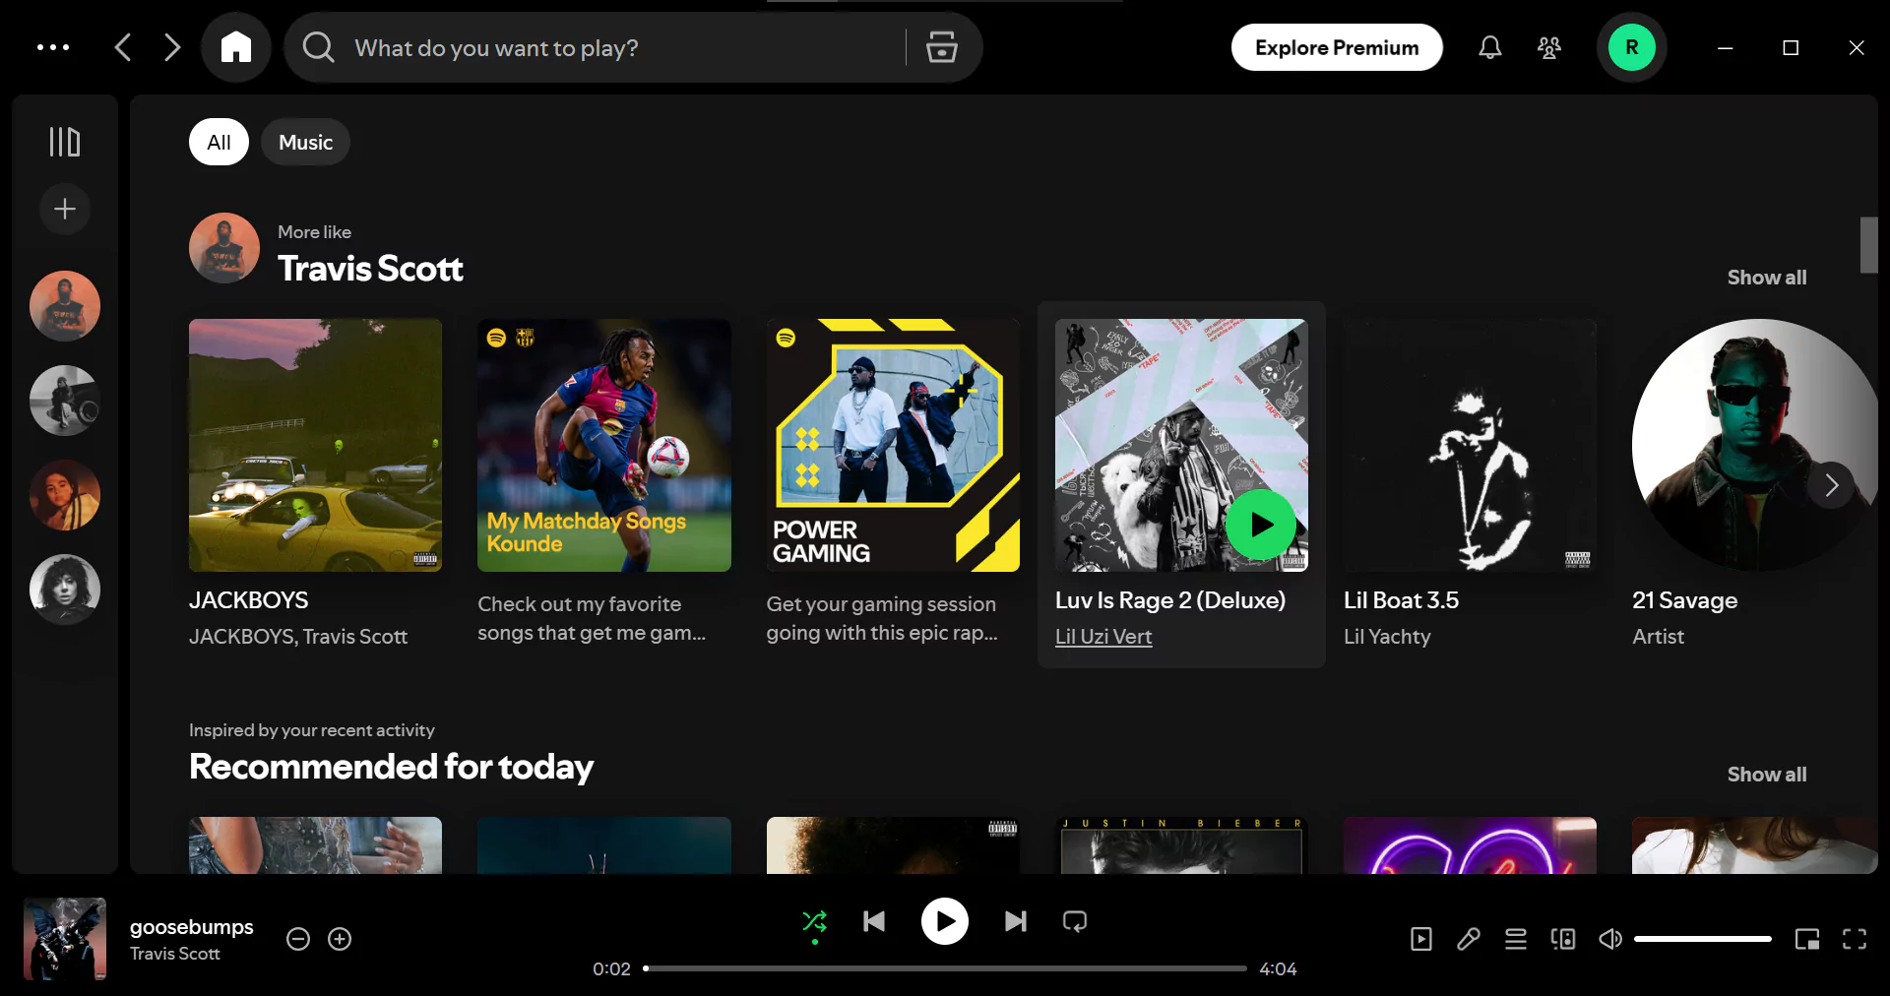Open Luv Is Rage 2 (Deluxe) title
Screen dimensions: 1890x996
tap(1170, 600)
